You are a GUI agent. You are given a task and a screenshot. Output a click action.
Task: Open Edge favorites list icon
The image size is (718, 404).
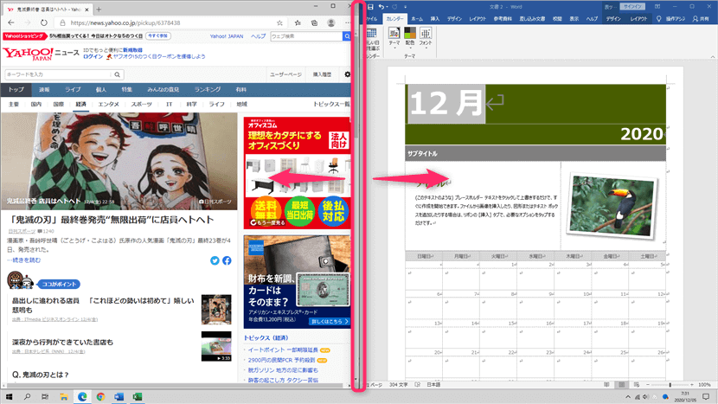pos(298,22)
